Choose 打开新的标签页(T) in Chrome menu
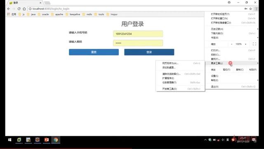Screen dimensions: 264x149 click(232, 14)
